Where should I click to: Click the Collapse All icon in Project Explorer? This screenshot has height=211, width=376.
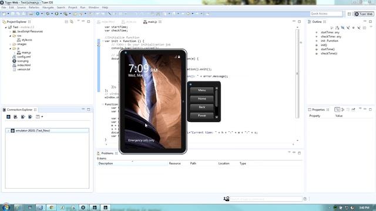coord(66,22)
